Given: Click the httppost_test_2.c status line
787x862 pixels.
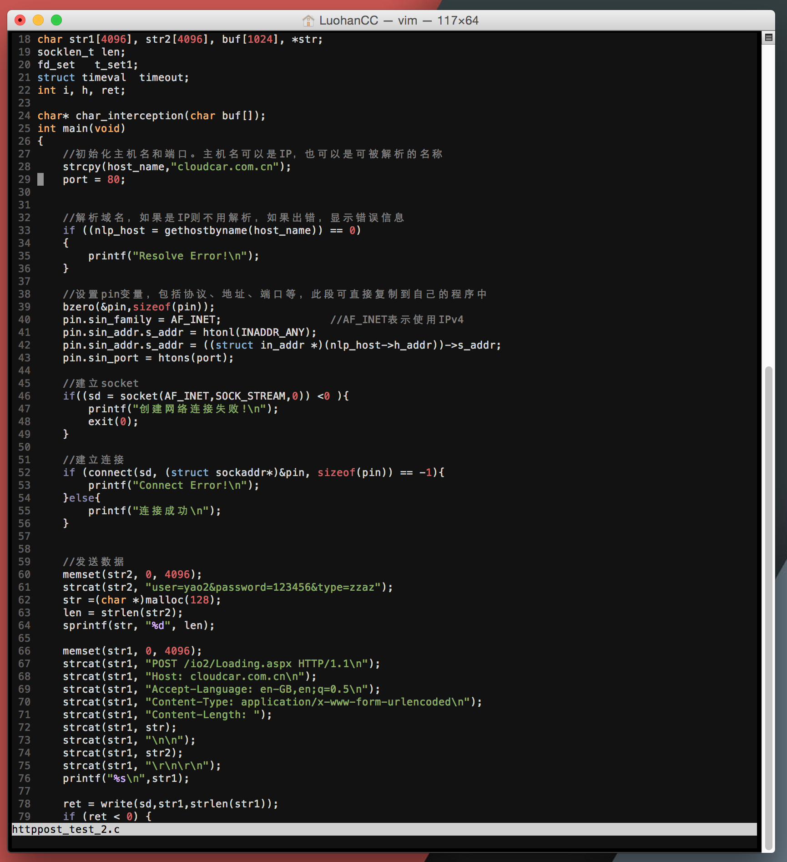Looking at the screenshot, I should pos(66,829).
